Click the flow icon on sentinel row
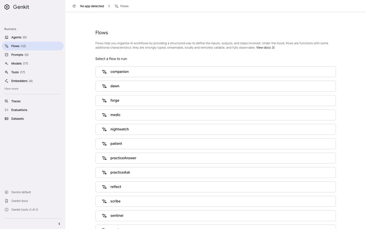Screen dimensions: 366x229 104,216
